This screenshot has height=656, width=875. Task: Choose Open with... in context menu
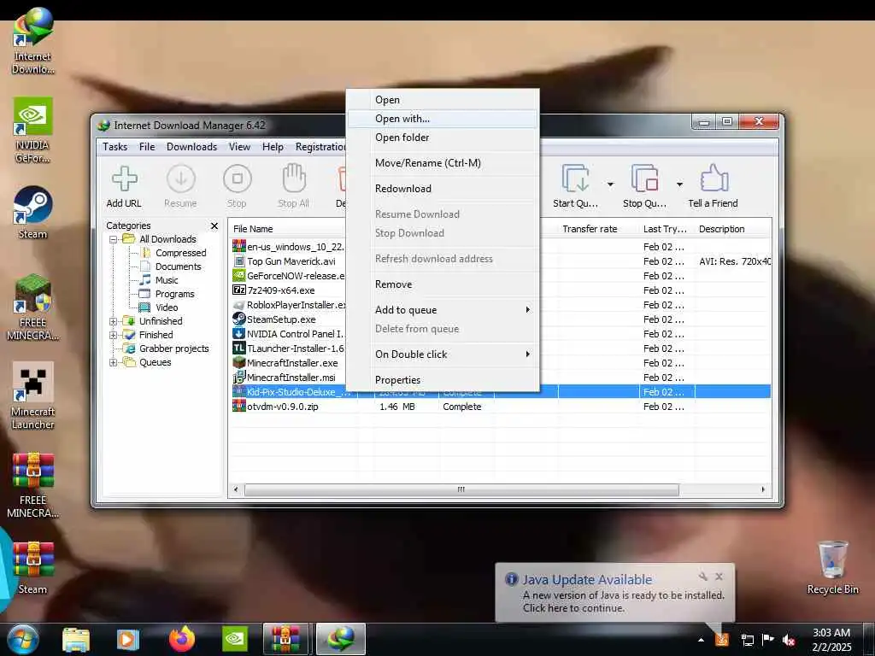click(x=443, y=119)
